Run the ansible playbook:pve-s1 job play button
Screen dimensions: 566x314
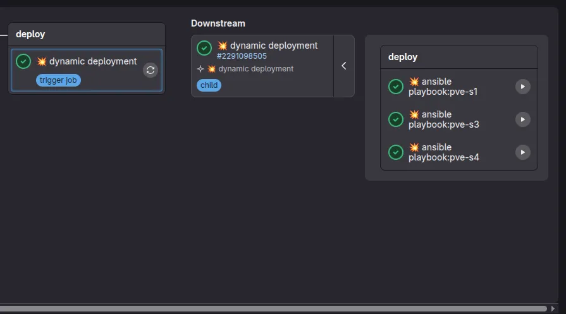click(522, 87)
